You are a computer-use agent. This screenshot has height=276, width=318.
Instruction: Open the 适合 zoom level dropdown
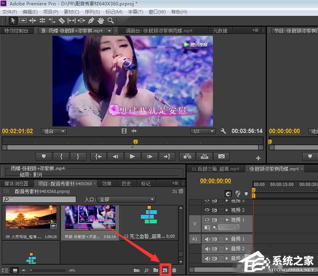pyautogui.click(x=54, y=131)
